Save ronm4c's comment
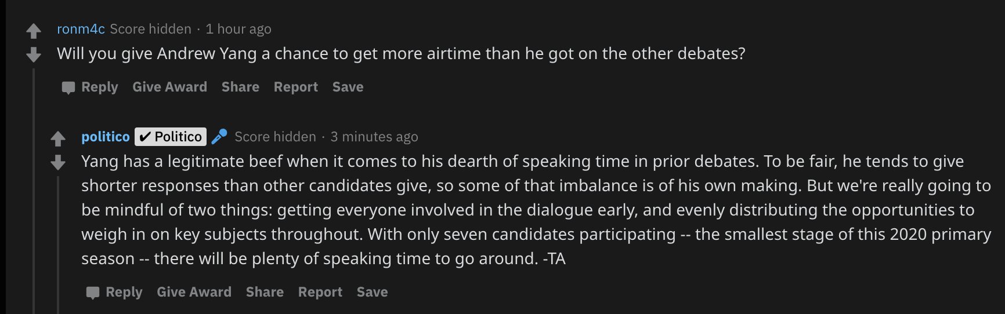Image resolution: width=1005 pixels, height=314 pixels. 348,87
